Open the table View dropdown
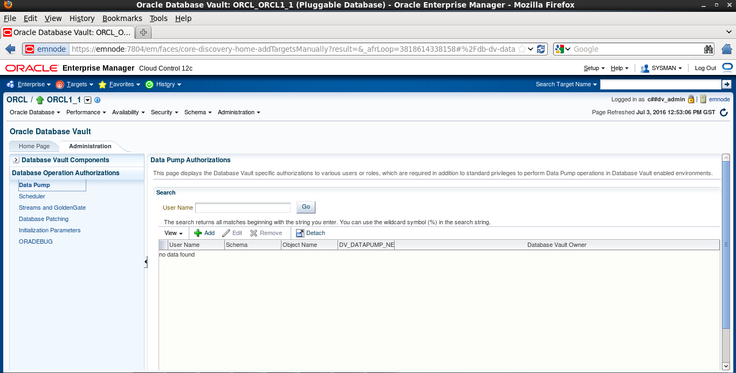The width and height of the screenshot is (736, 373). pos(174,233)
